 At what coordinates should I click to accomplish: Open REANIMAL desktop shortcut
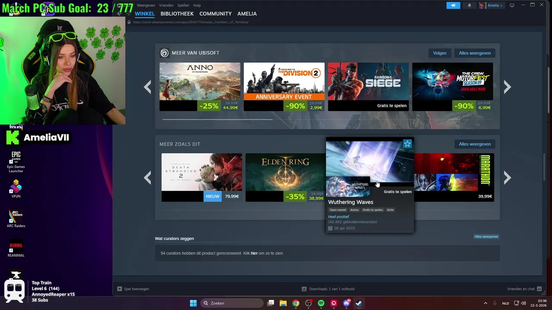pos(16,248)
